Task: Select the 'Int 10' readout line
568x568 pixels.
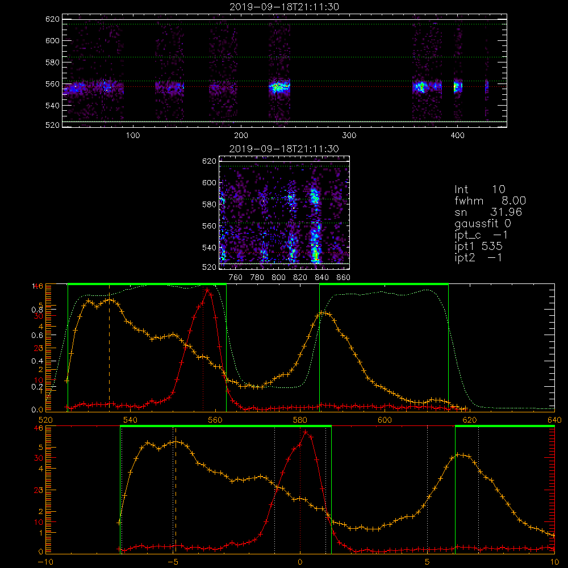Action: [x=479, y=189]
